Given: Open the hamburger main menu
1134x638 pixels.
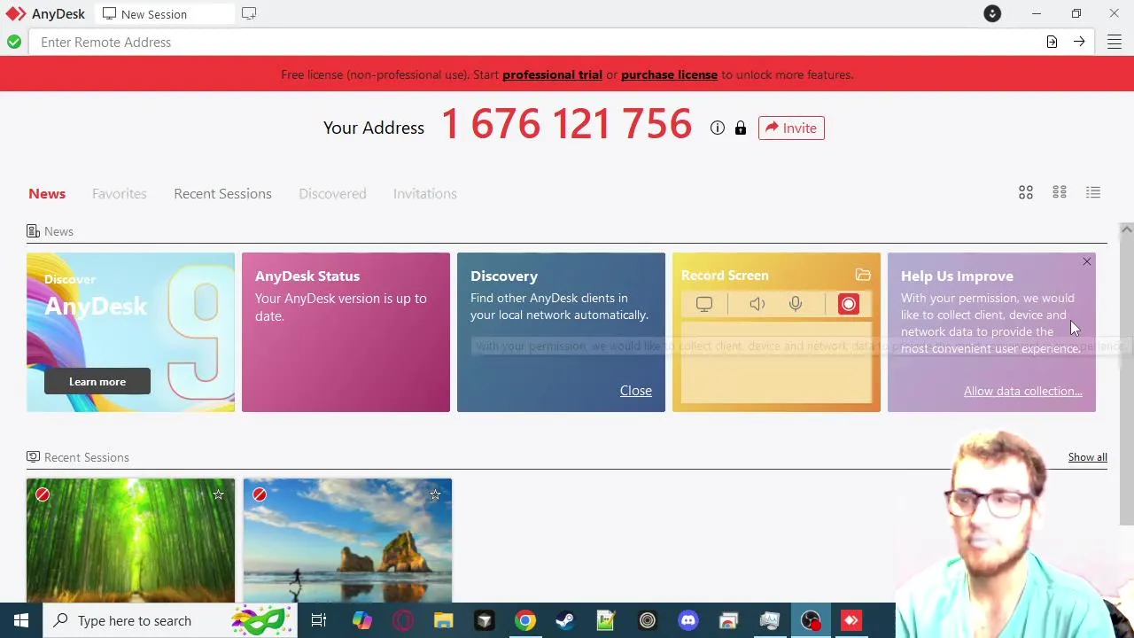Looking at the screenshot, I should click(1115, 42).
